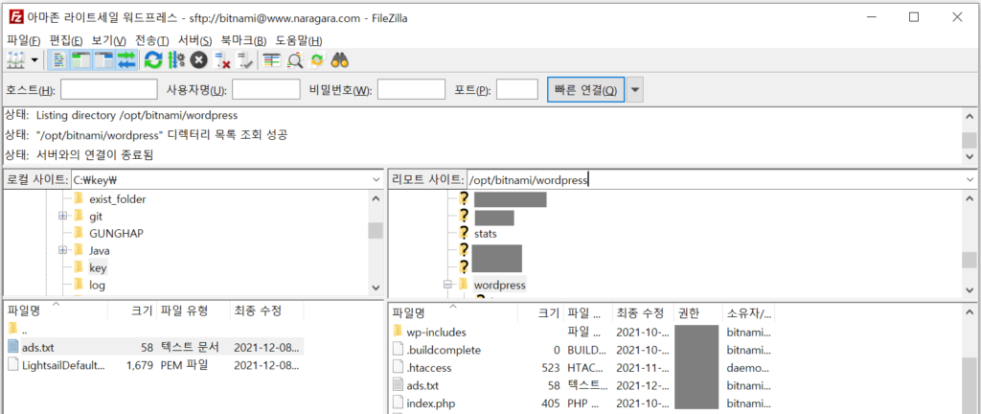
Task: Click the 사용자명 input field
Action: 266,89
